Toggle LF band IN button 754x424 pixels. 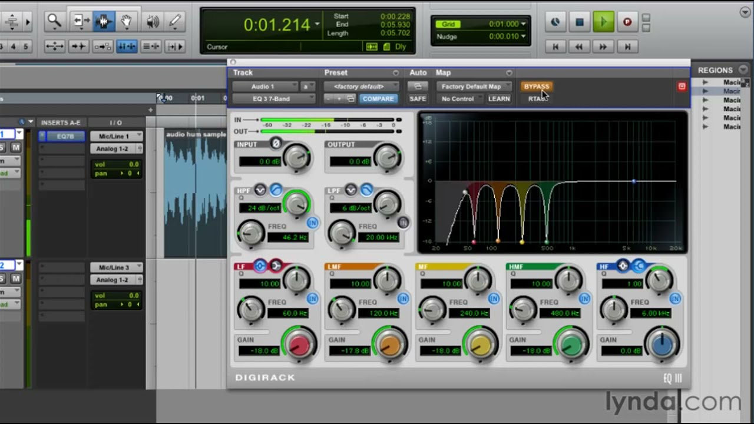pos(312,299)
